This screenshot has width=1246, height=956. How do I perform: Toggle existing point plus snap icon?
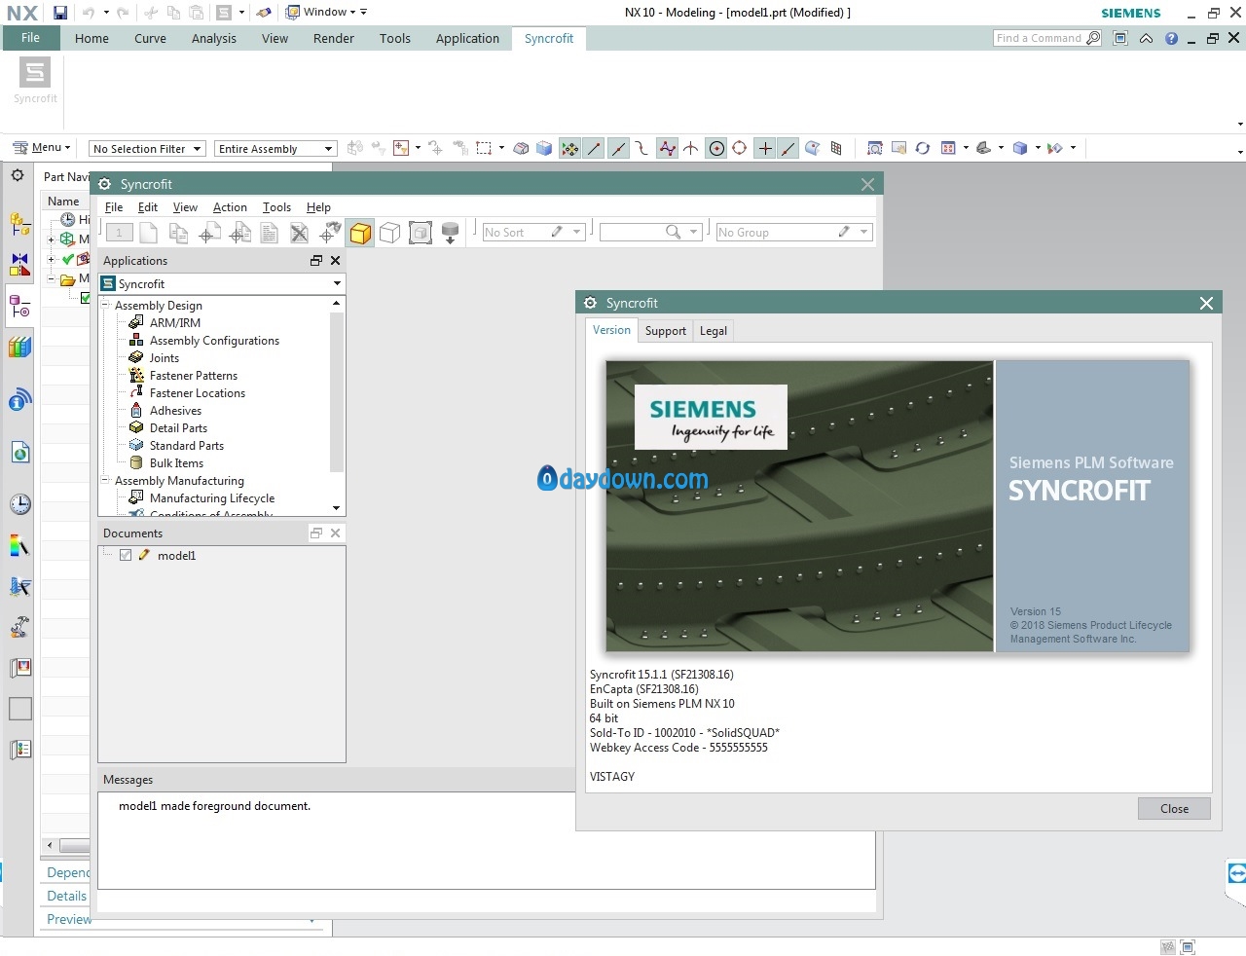coord(765,148)
